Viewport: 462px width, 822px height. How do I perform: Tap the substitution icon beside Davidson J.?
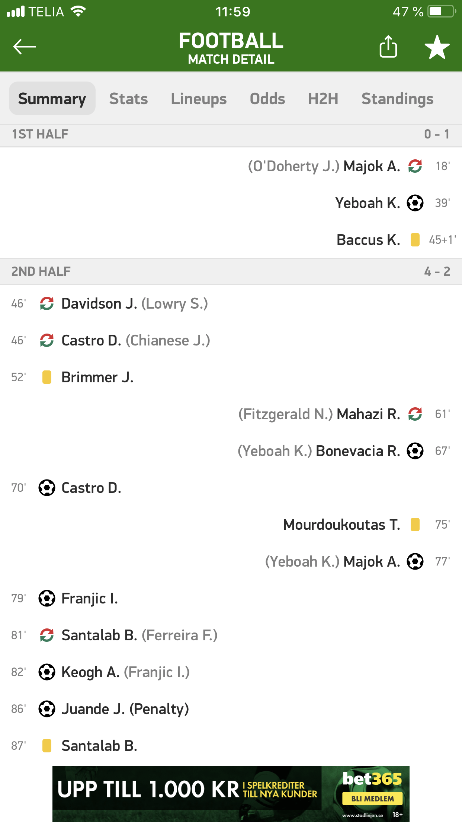point(47,304)
